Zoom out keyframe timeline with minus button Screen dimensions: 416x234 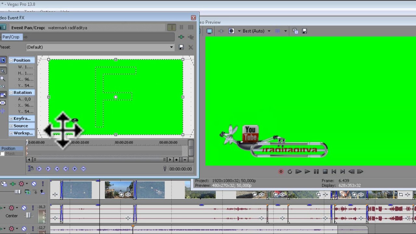pyautogui.click(x=185, y=160)
